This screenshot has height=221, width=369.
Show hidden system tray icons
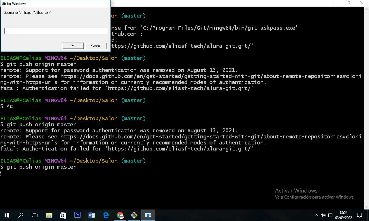point(316,215)
